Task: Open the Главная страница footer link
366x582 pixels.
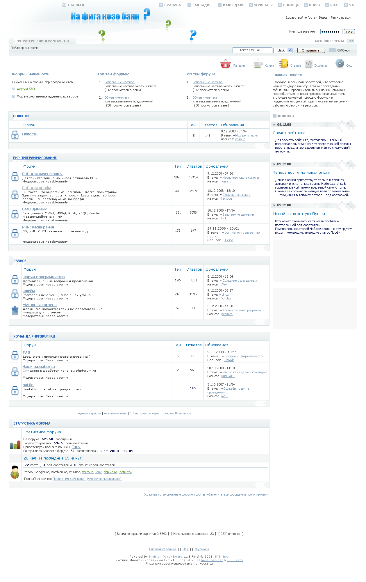Action: click(163, 549)
